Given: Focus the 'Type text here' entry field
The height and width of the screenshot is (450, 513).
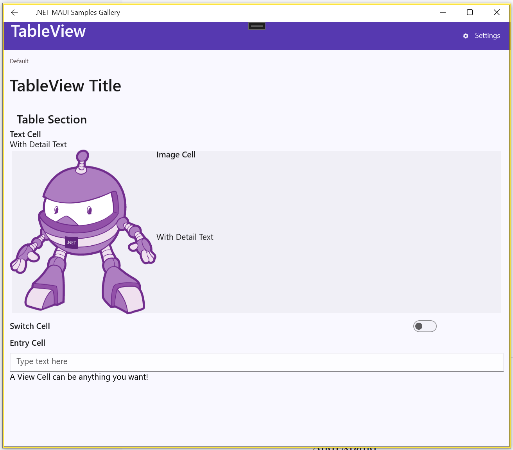Looking at the screenshot, I should (256, 362).
